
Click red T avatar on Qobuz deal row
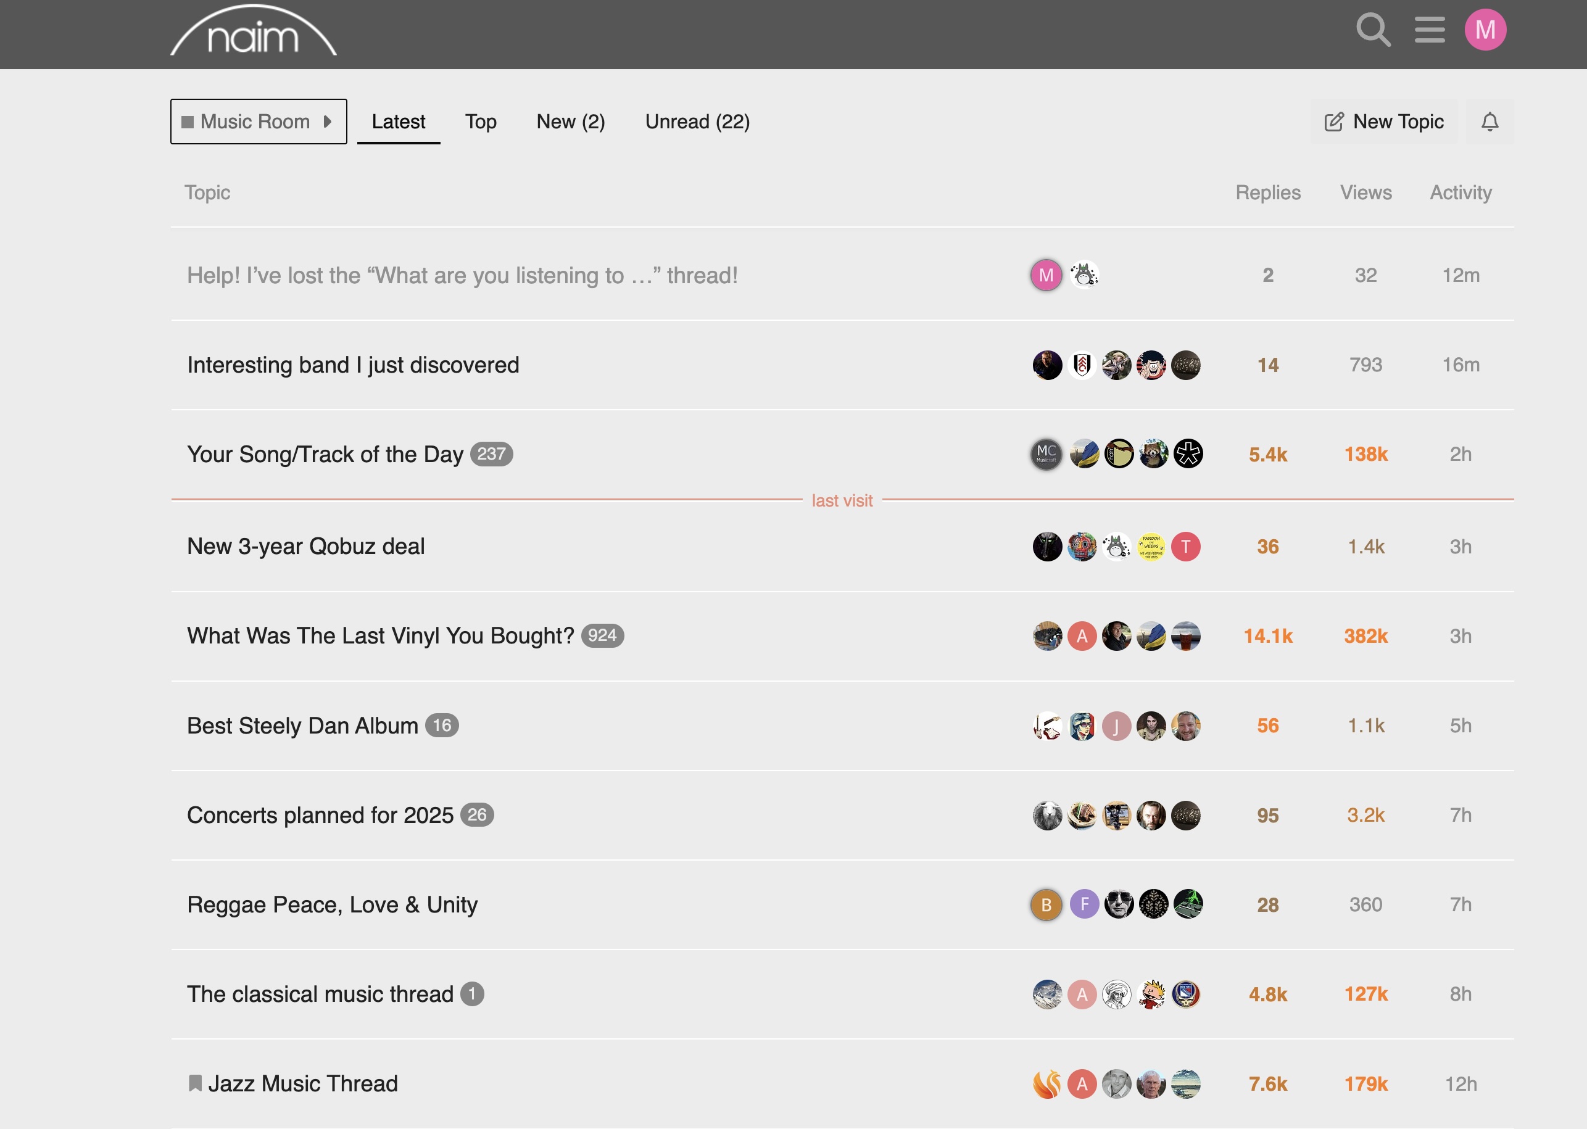point(1185,547)
